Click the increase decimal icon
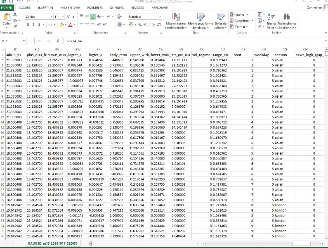This screenshot has width=328, height=248. click(x=153, y=25)
